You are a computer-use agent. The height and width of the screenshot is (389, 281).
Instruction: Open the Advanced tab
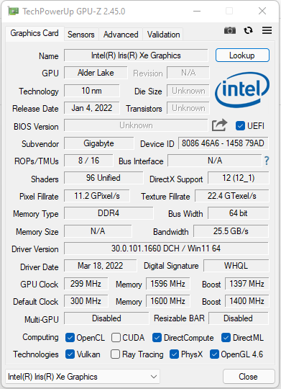tap(121, 35)
